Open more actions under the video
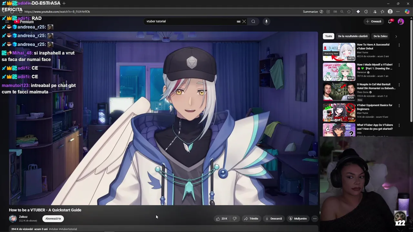The height and width of the screenshot is (232, 413). (x=315, y=218)
